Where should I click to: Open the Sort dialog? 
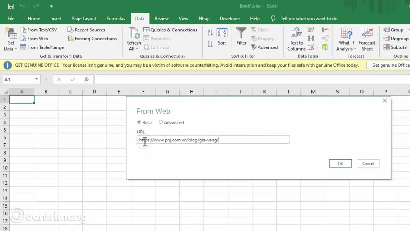click(x=222, y=37)
